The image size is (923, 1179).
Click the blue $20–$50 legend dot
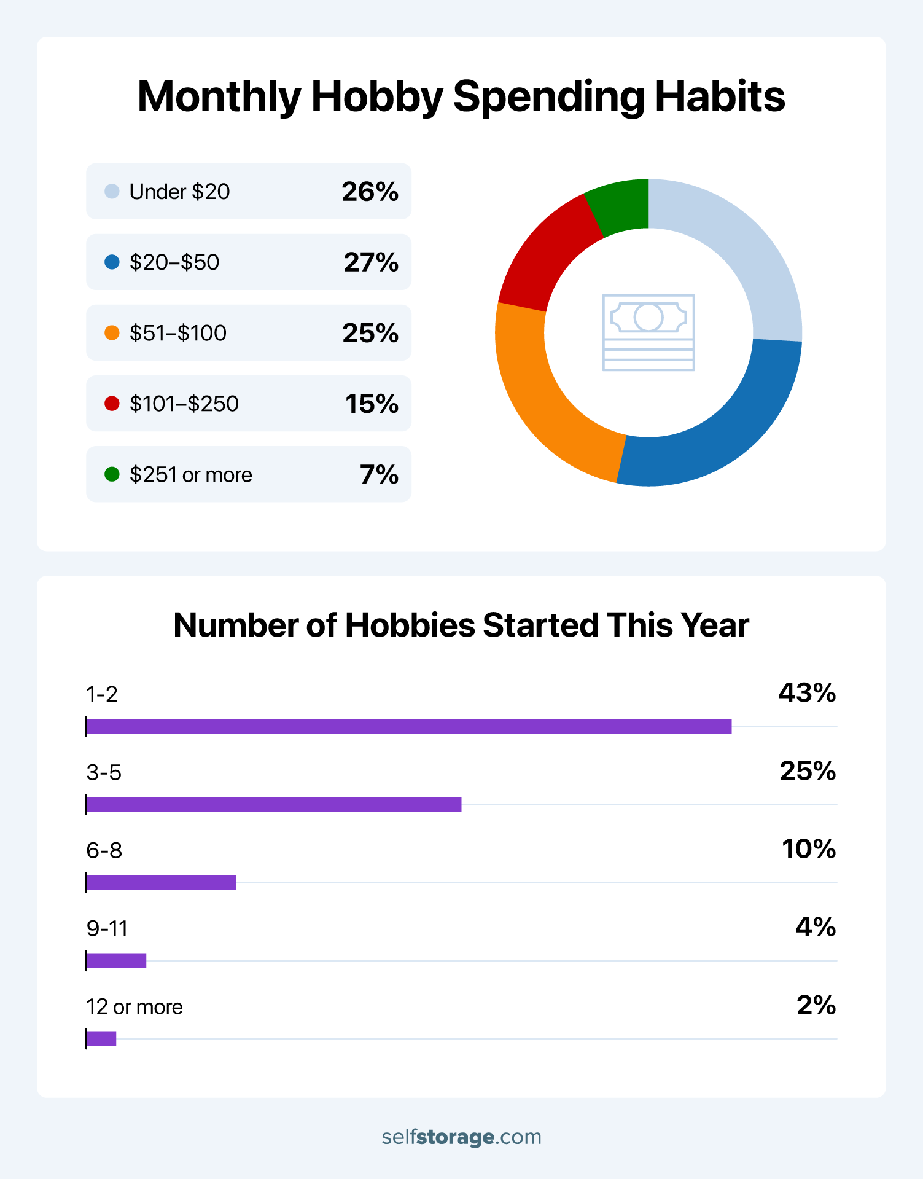click(112, 262)
